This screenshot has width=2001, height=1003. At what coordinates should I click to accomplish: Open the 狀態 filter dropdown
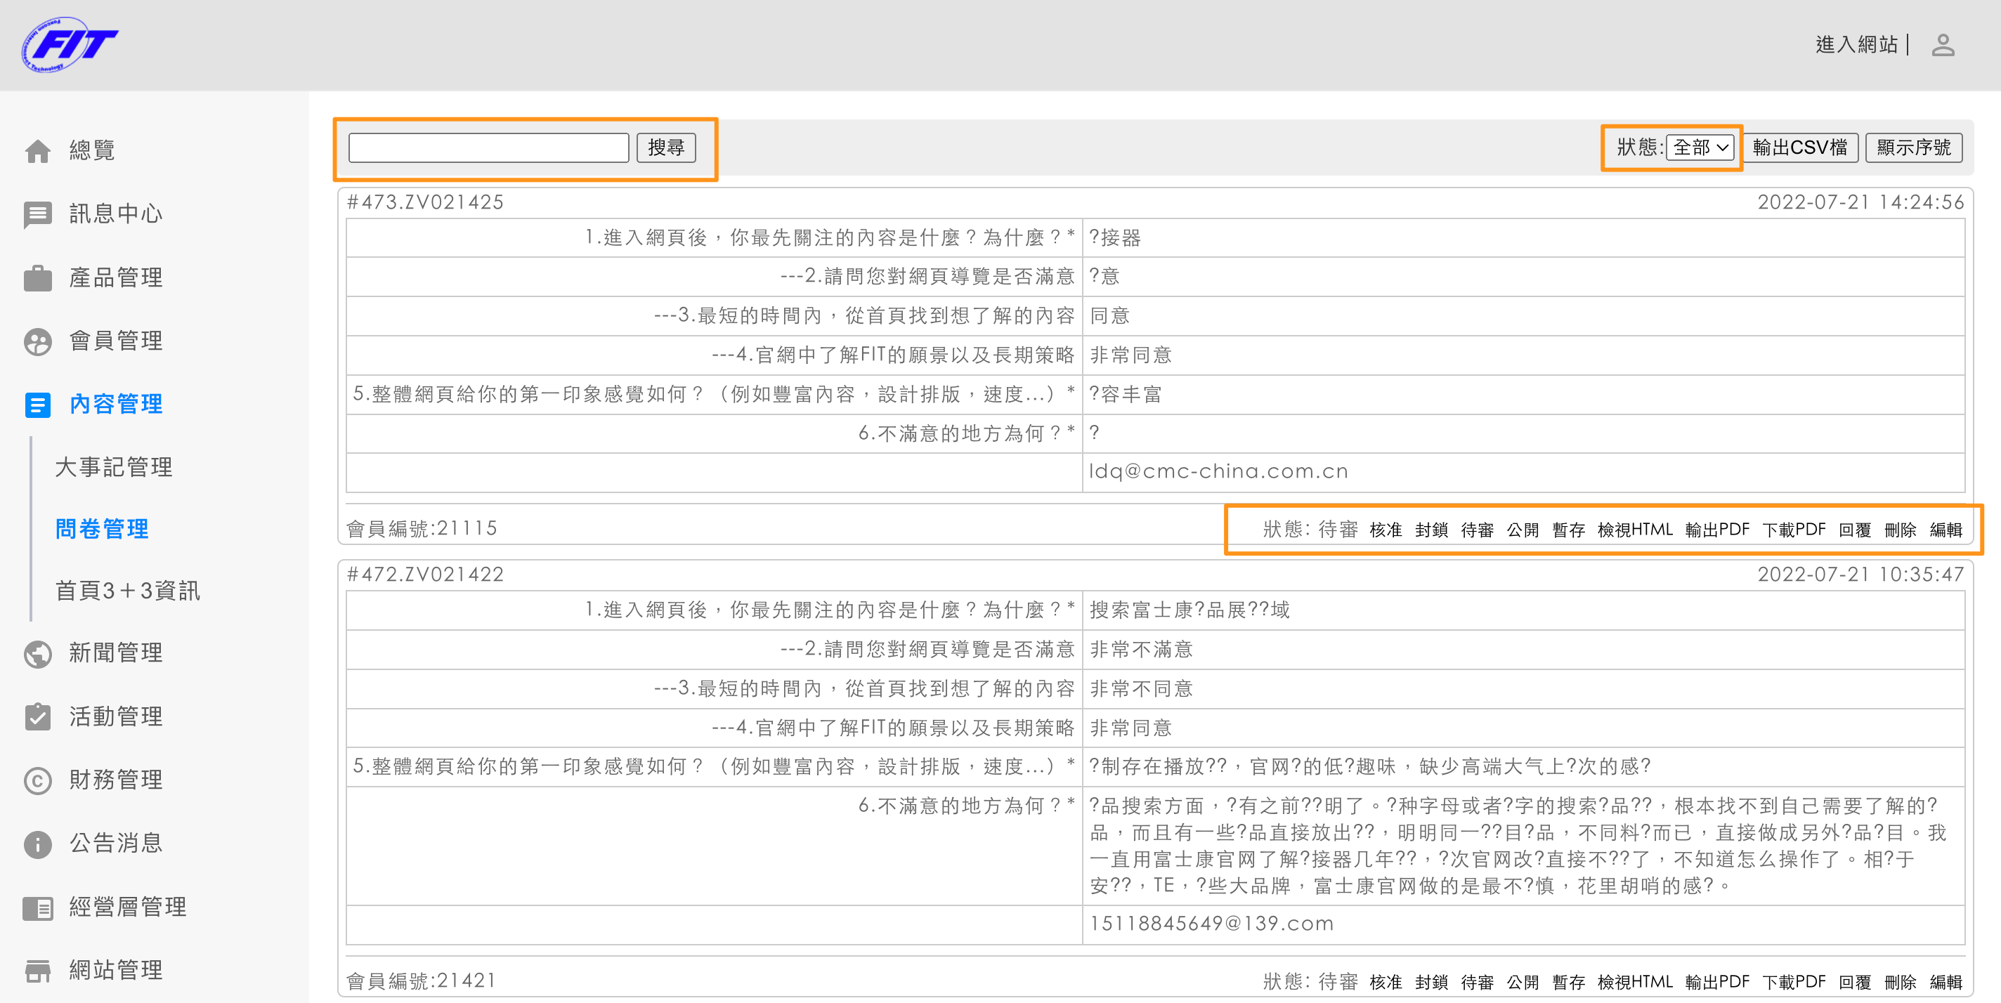point(1700,147)
